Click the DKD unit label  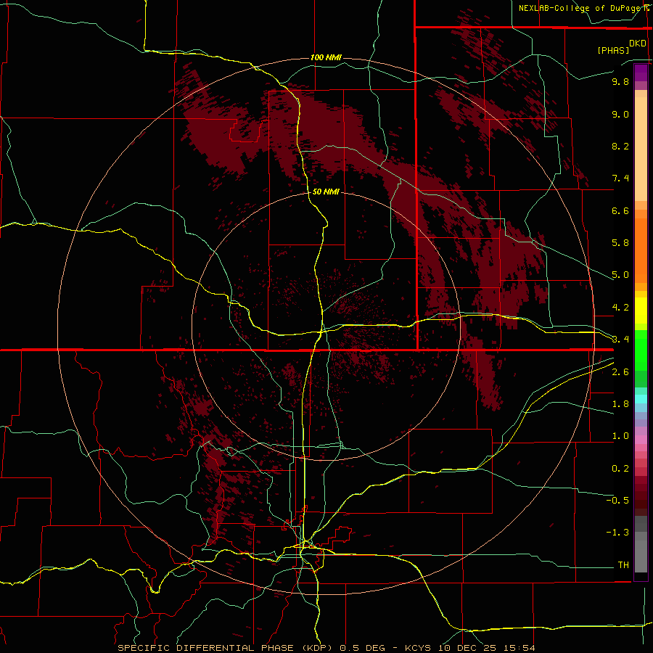(x=638, y=44)
